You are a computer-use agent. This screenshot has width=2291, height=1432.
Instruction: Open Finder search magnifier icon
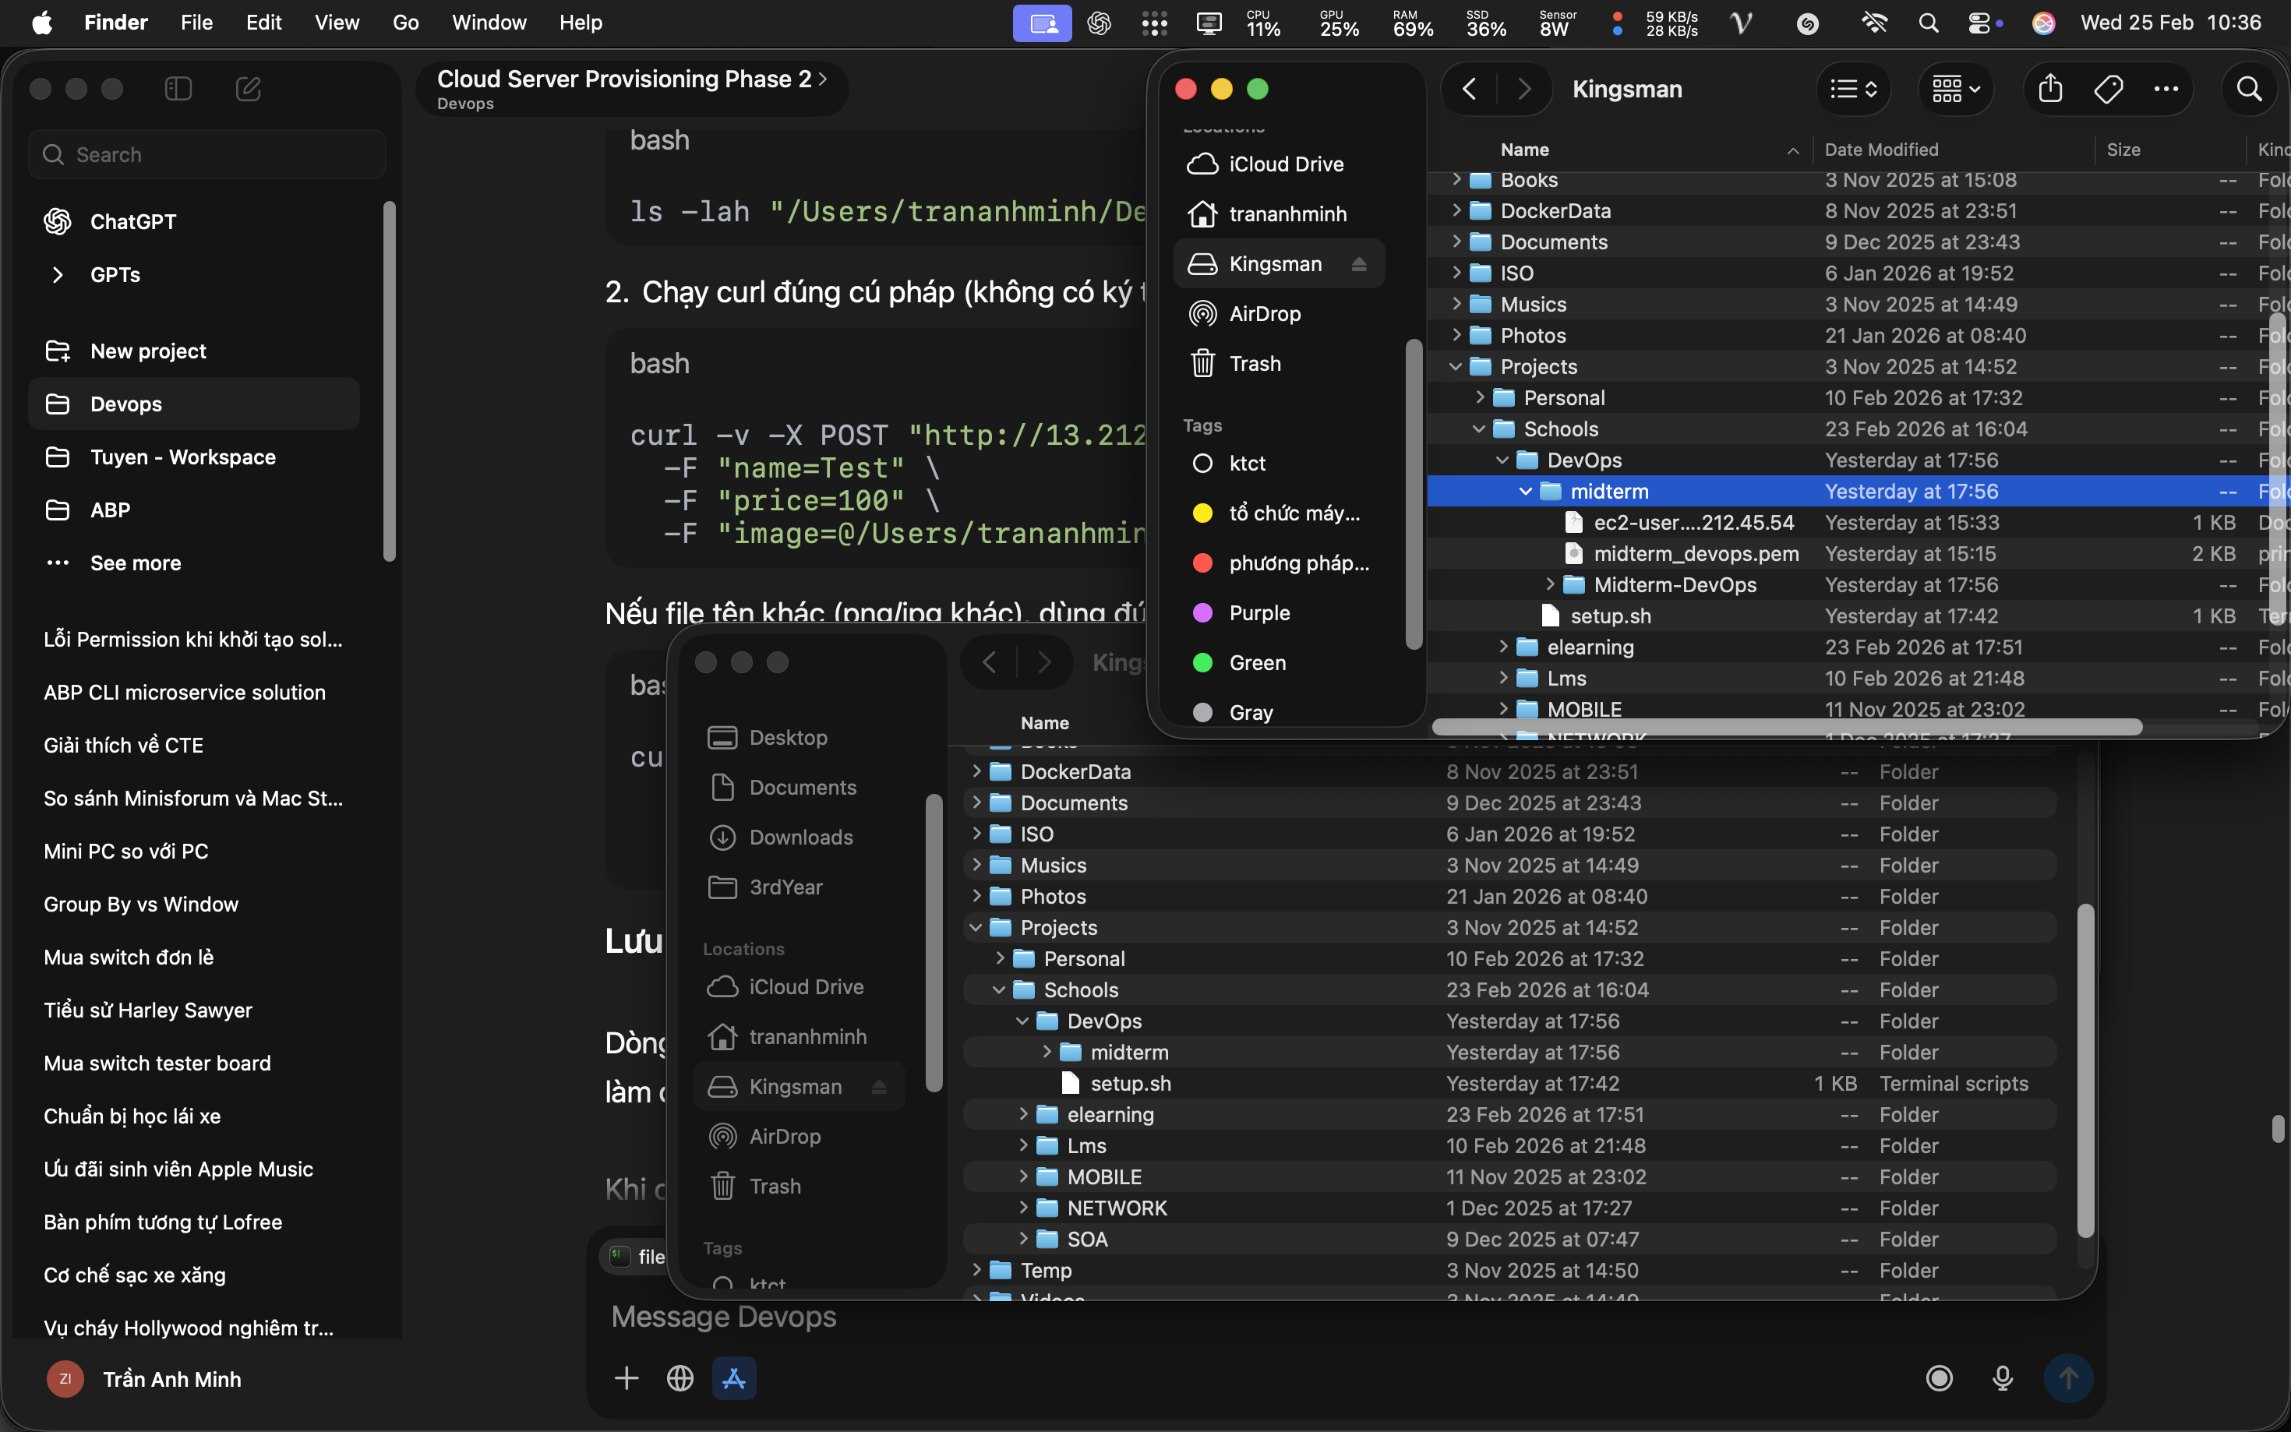pos(2248,89)
